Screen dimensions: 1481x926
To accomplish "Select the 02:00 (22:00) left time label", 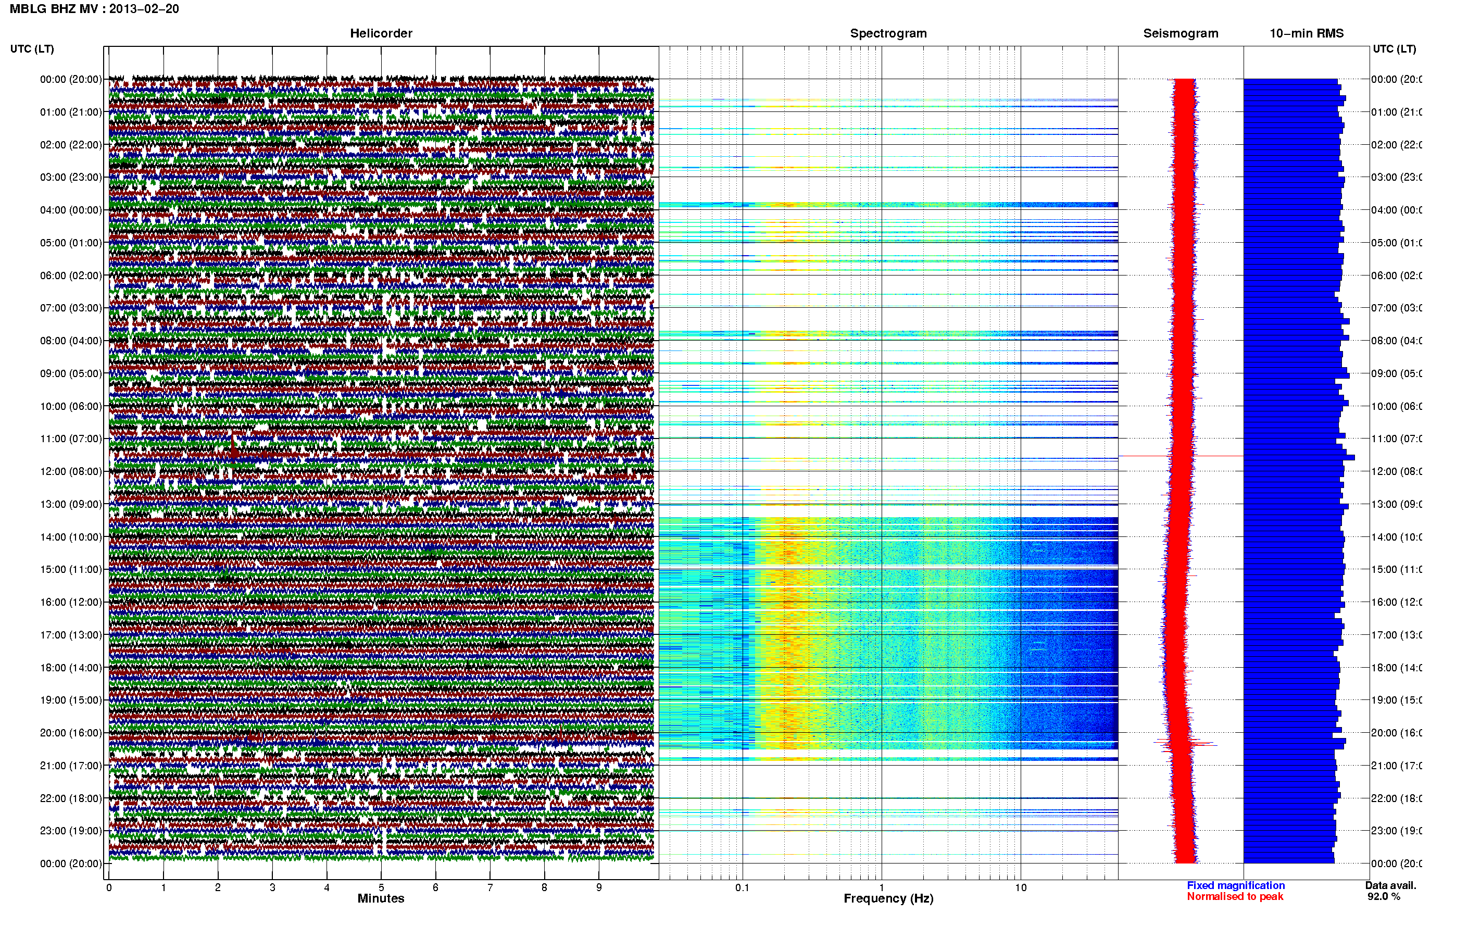I will 71,145.
